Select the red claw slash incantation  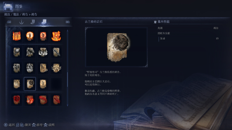point(30,100)
